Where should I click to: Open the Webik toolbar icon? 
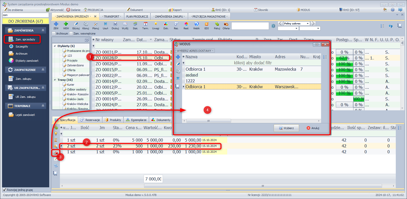tap(196, 24)
